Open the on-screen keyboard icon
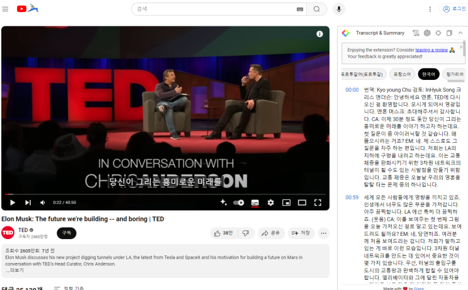 [300, 9]
